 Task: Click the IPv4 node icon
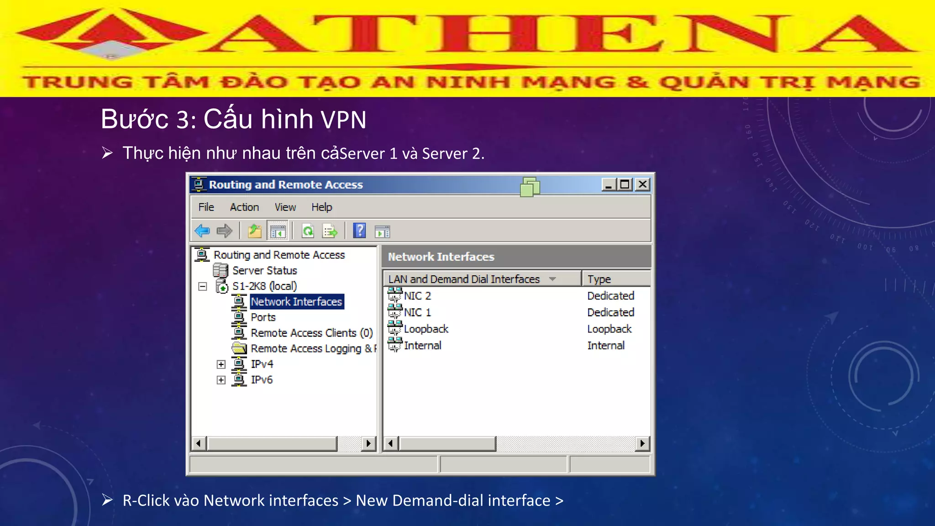coord(239,364)
